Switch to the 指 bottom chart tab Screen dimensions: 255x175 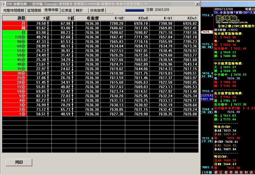[x=241, y=172]
